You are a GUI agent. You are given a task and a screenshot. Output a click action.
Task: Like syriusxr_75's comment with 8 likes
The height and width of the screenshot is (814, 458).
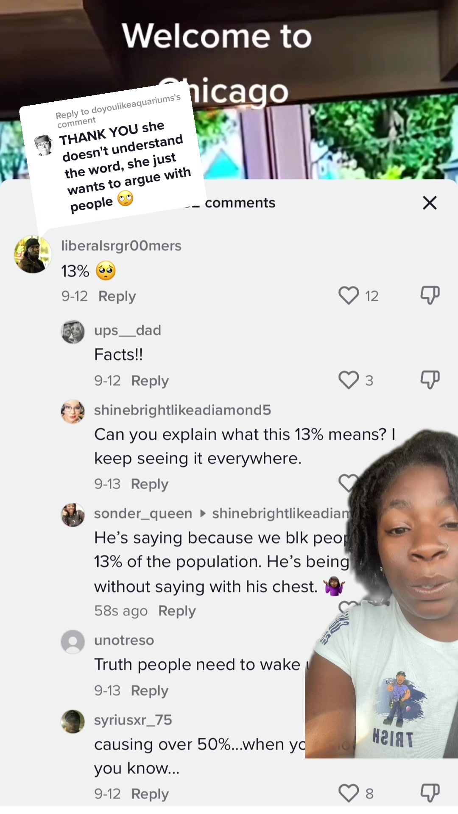pyautogui.click(x=349, y=793)
